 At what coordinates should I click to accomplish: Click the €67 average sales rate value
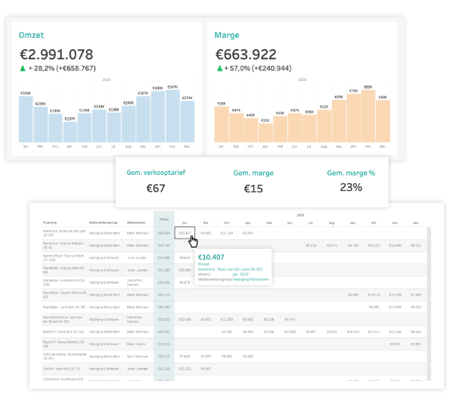pos(156,189)
